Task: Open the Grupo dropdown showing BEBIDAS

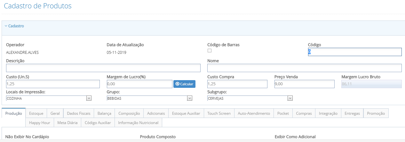Action: (x=149, y=98)
